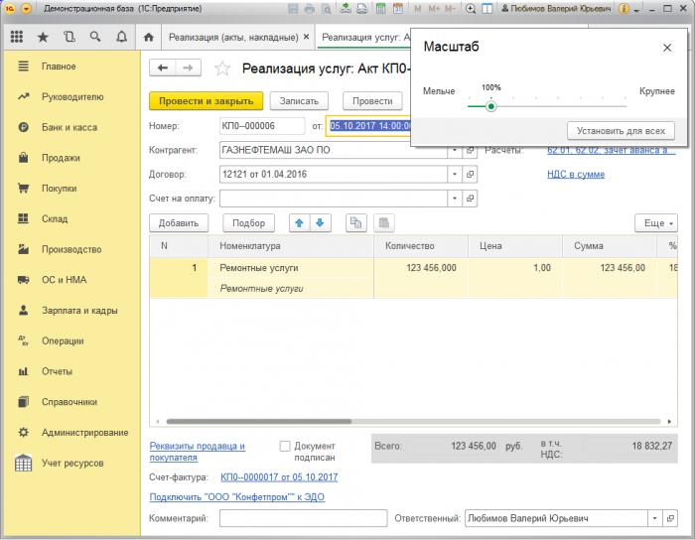Close the Реализация (акты, накладные) tab
The height and width of the screenshot is (540, 695).
click(306, 37)
